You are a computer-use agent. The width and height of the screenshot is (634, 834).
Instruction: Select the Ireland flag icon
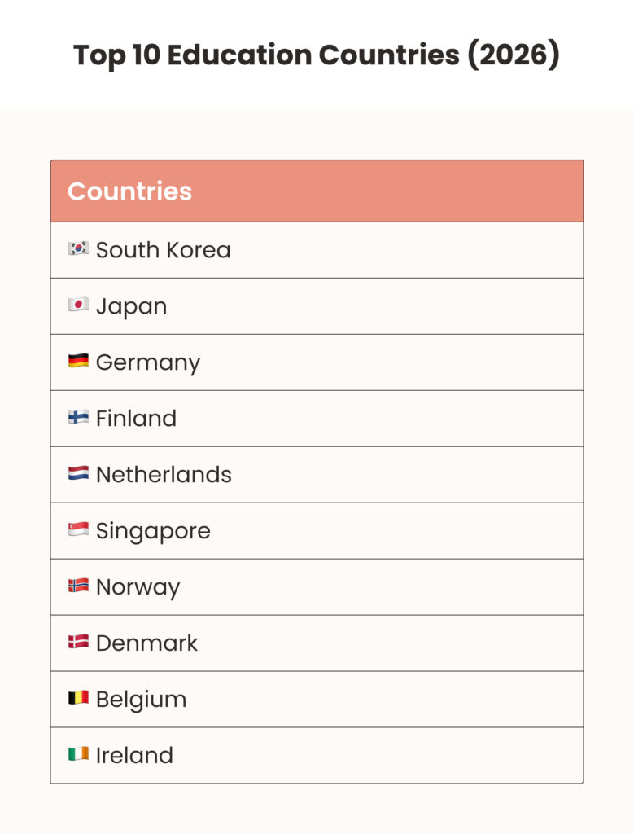click(78, 754)
